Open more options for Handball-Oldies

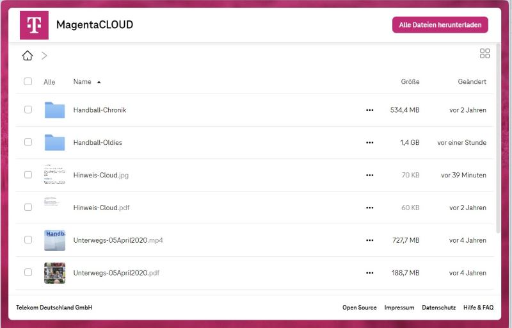pos(370,142)
